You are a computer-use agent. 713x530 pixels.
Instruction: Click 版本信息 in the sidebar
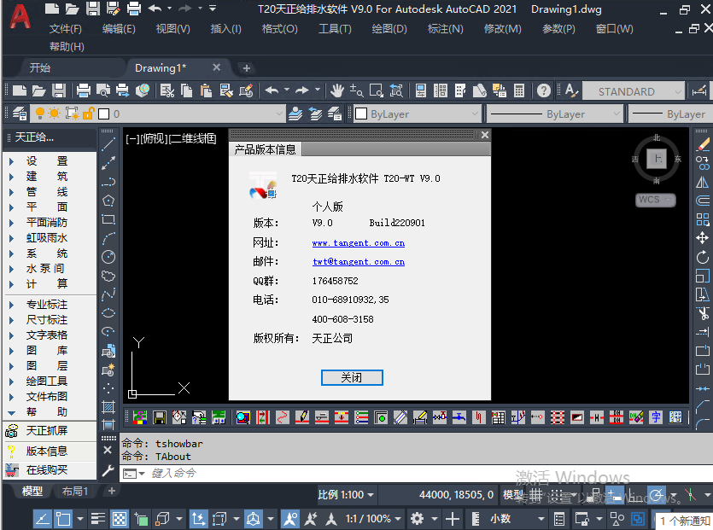pos(47,451)
